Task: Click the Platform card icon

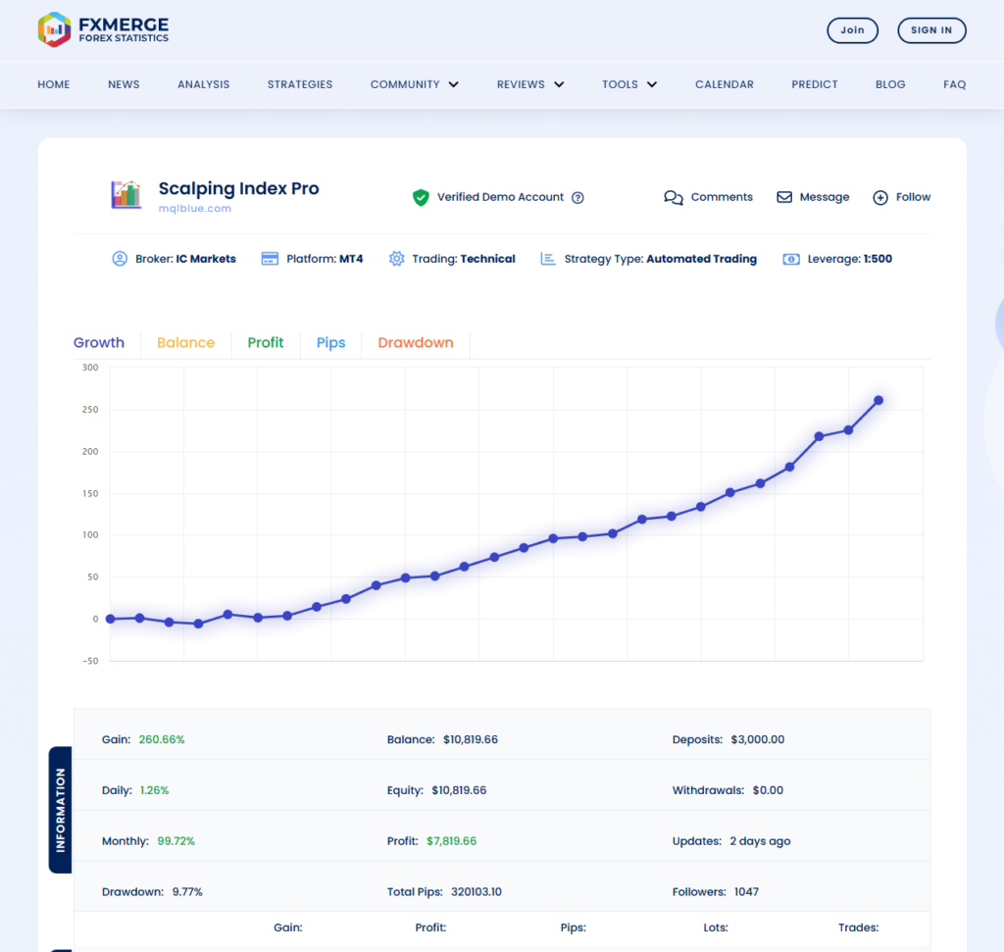Action: [x=270, y=259]
